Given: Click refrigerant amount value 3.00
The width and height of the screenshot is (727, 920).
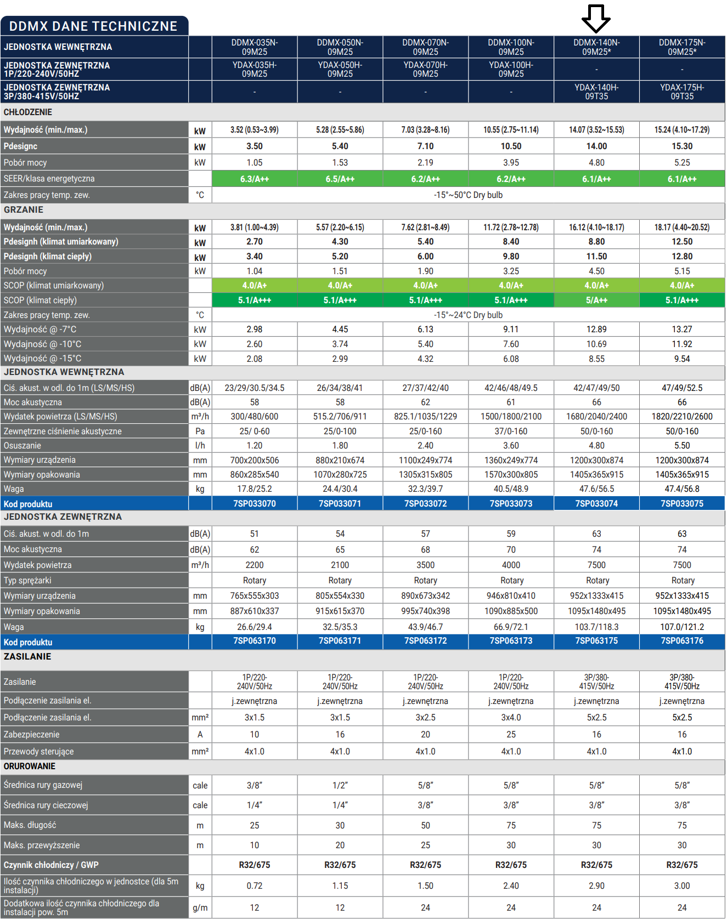Looking at the screenshot, I should coord(682,886).
